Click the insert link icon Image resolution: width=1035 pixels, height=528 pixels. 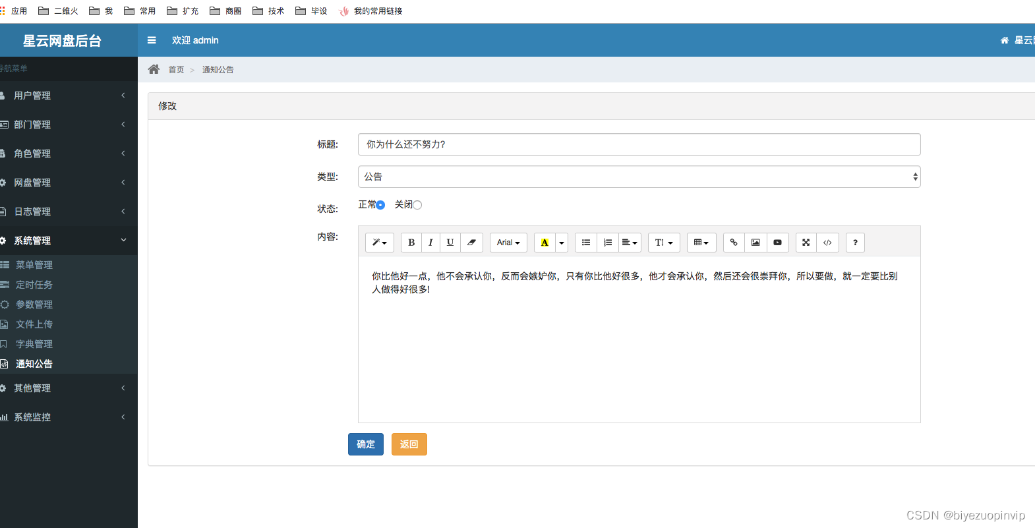[x=734, y=243]
